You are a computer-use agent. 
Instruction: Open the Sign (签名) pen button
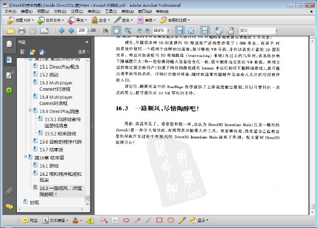[x=123, y=20]
